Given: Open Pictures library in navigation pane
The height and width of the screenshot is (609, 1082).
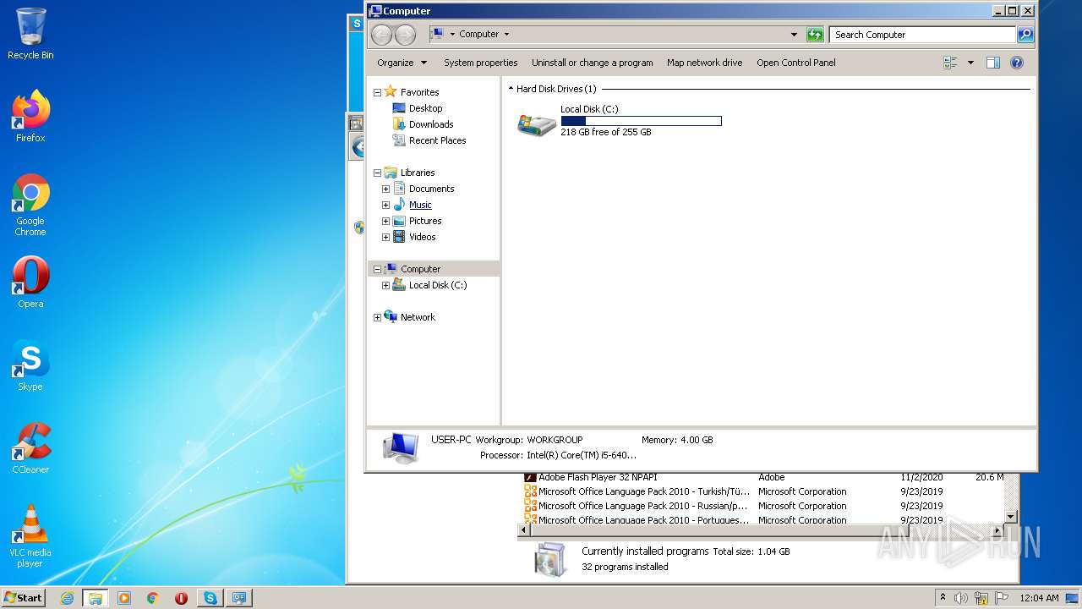Looking at the screenshot, I should pyautogui.click(x=425, y=221).
